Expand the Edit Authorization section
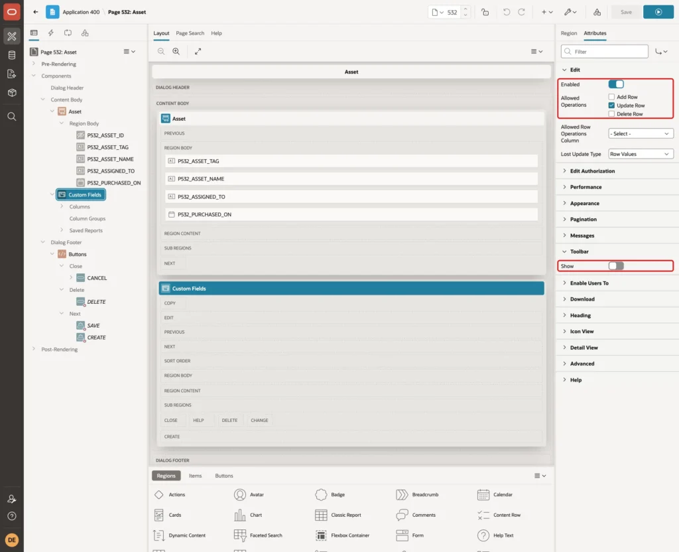This screenshot has height=552, width=679. tap(591, 171)
